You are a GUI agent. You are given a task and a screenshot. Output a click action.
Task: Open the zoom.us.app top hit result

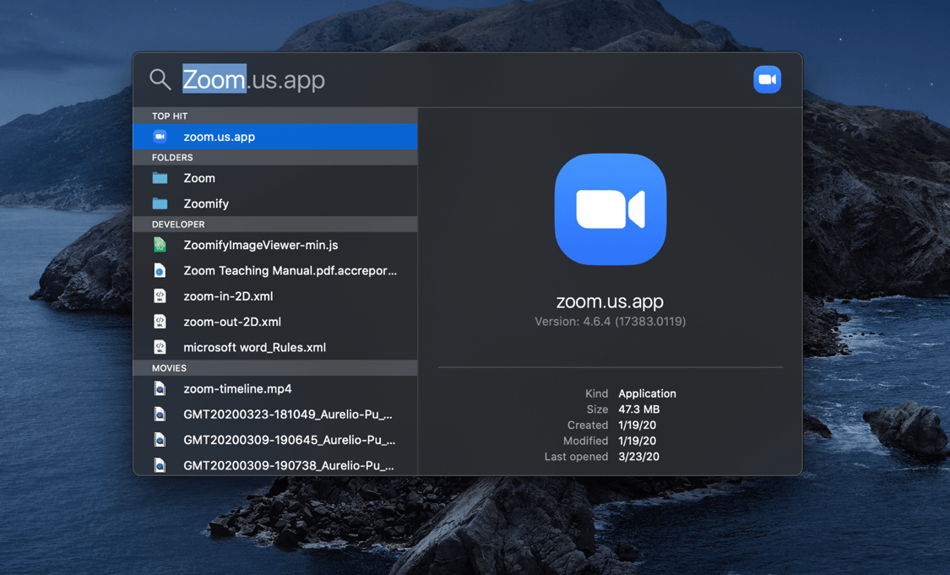(275, 136)
